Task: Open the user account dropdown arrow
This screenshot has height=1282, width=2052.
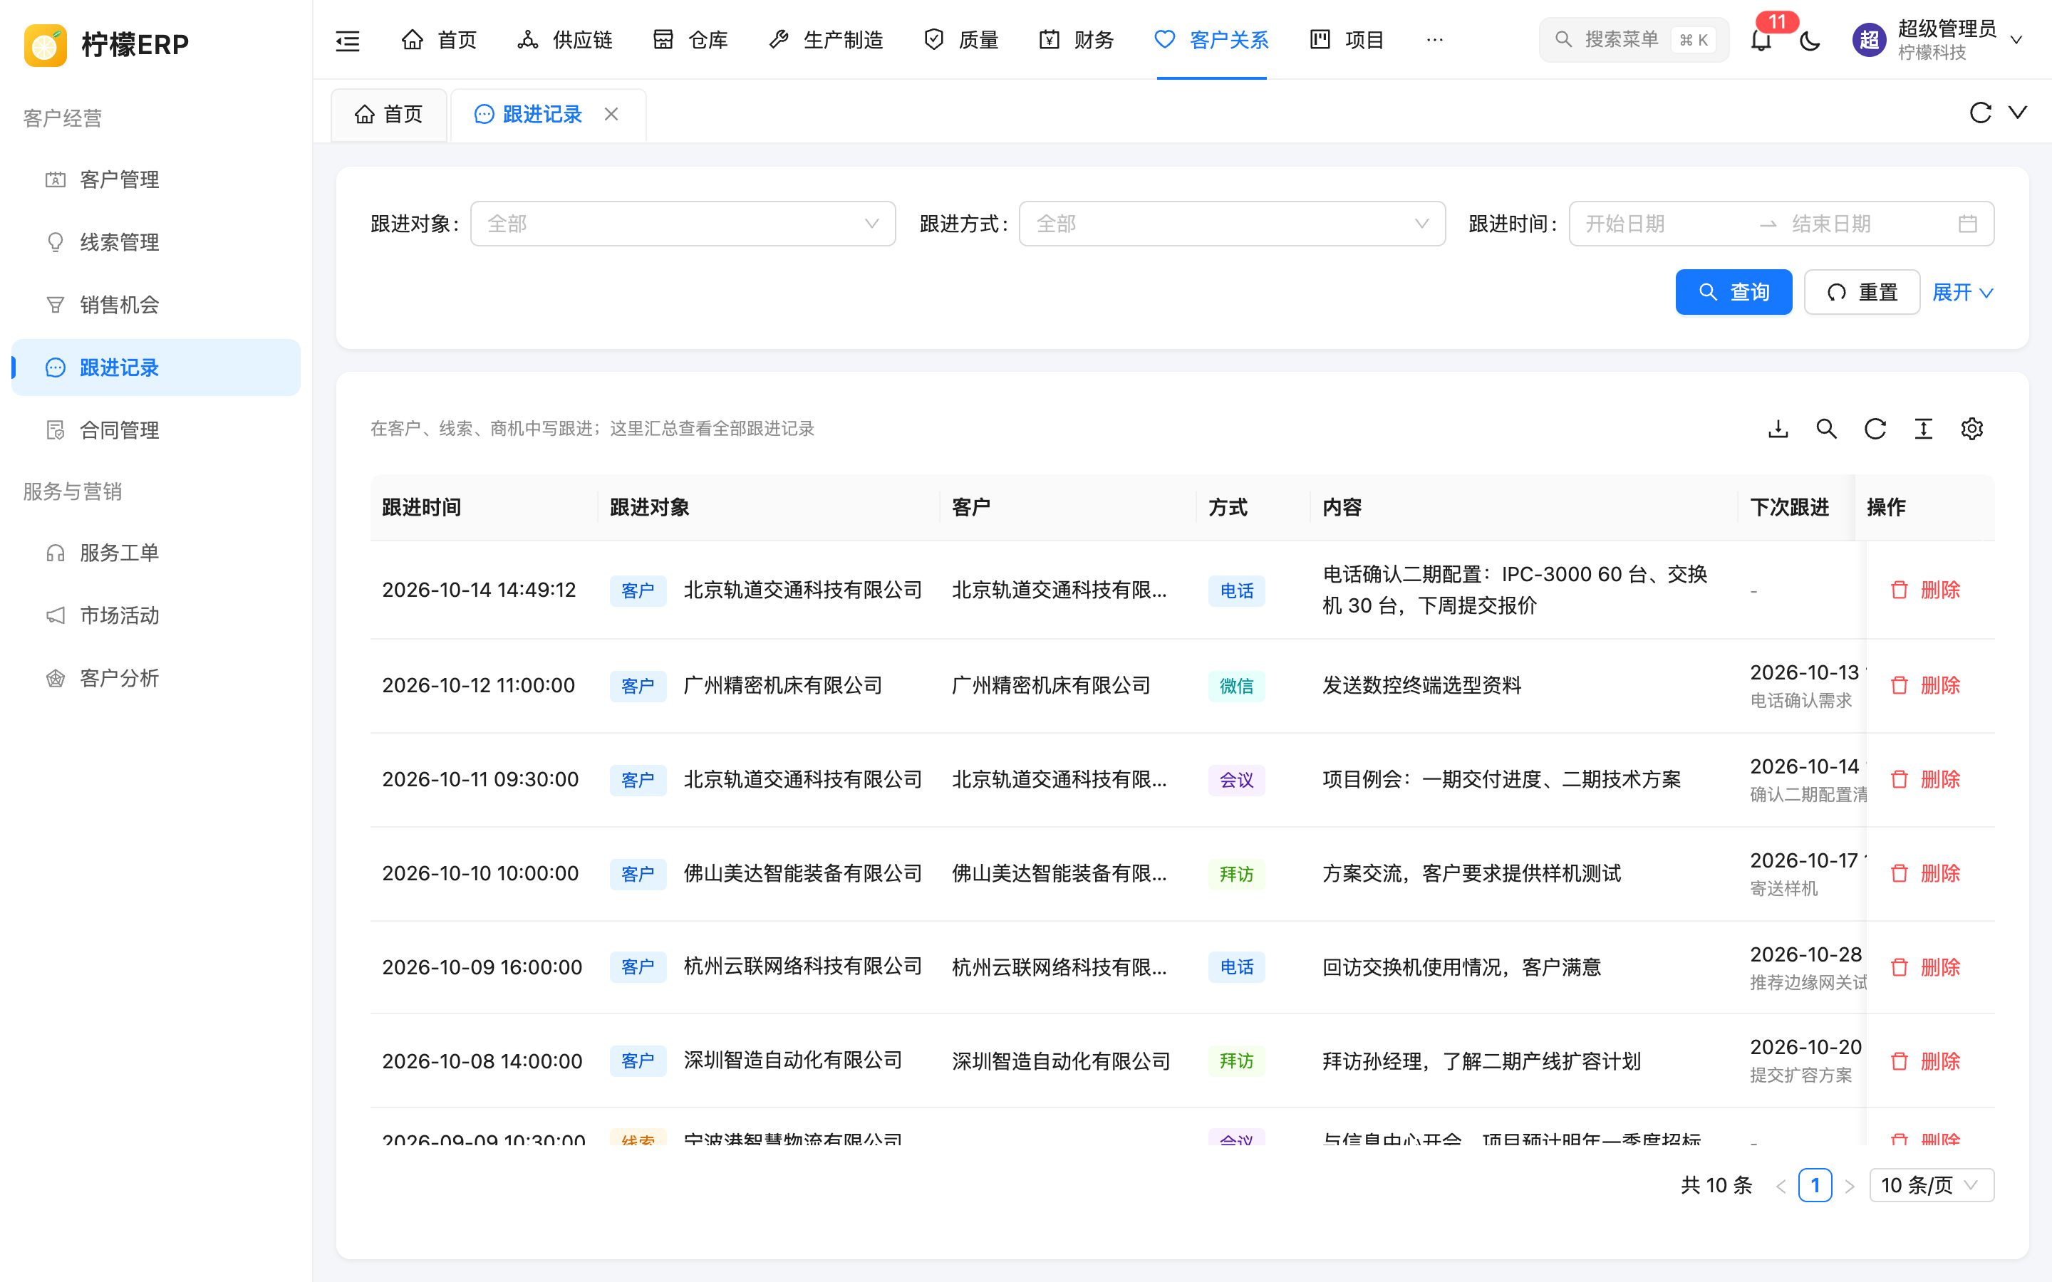Action: coord(2017,40)
